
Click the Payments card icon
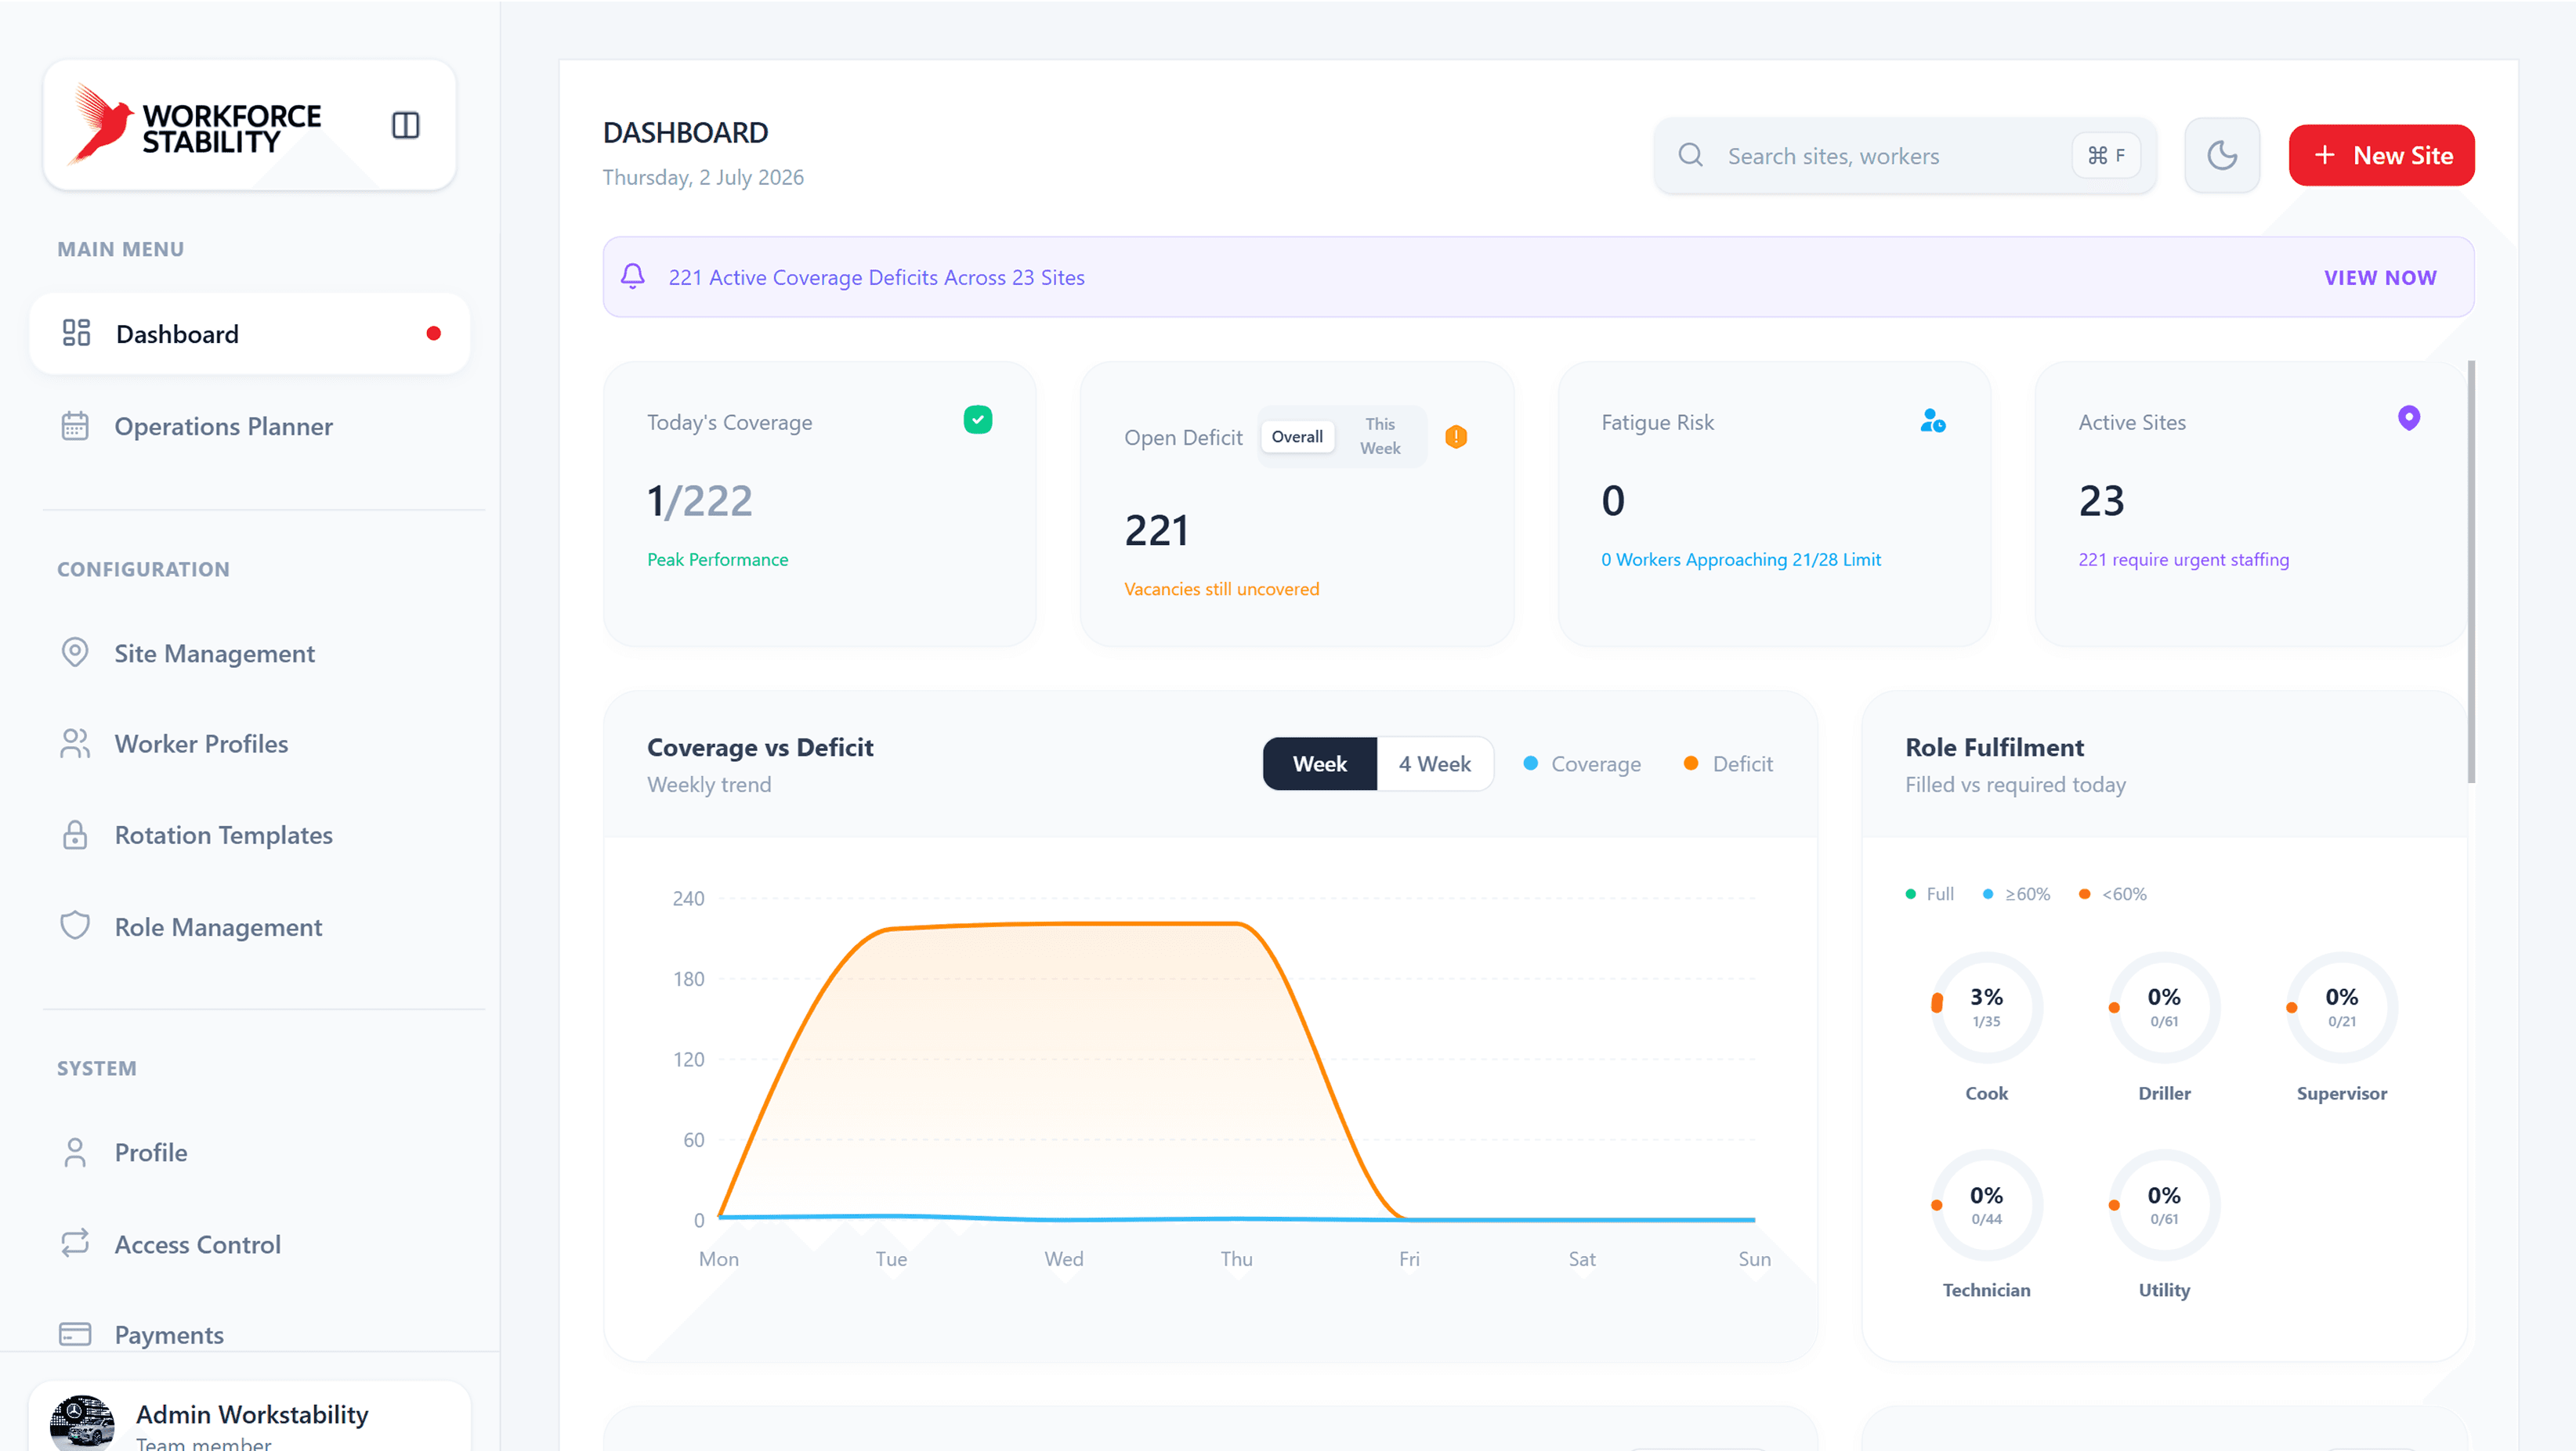tap(75, 1334)
